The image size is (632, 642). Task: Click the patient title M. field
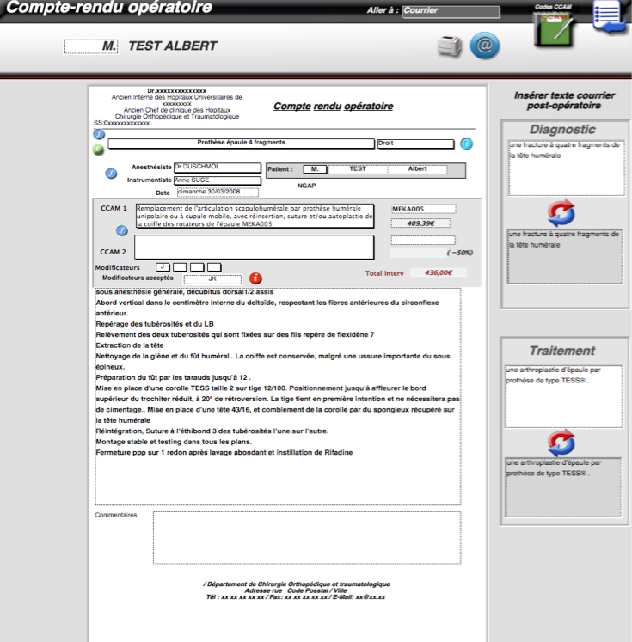coord(315,169)
